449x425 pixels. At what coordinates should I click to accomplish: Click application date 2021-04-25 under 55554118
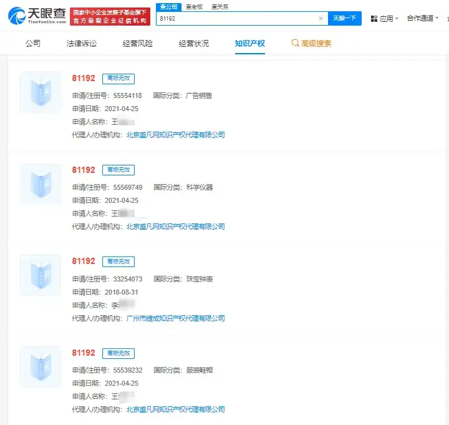(x=122, y=109)
